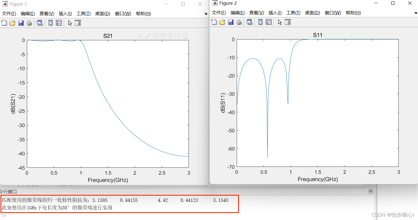Minimize the Figure 1 window

[166, 4]
